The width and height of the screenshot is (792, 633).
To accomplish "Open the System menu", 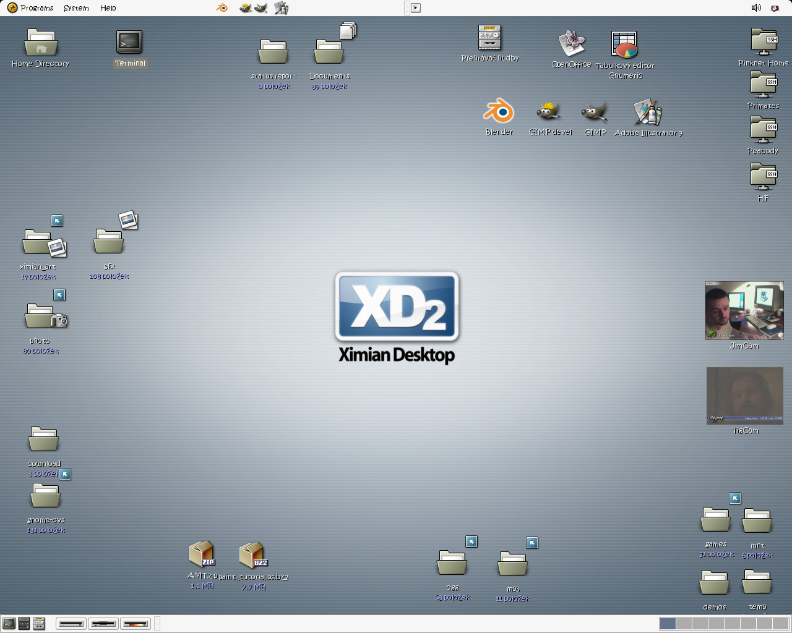I will click(x=76, y=8).
